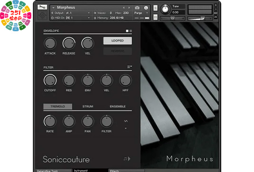
Task: Switch to the ENSEMBLE tab
Action: coord(118,106)
